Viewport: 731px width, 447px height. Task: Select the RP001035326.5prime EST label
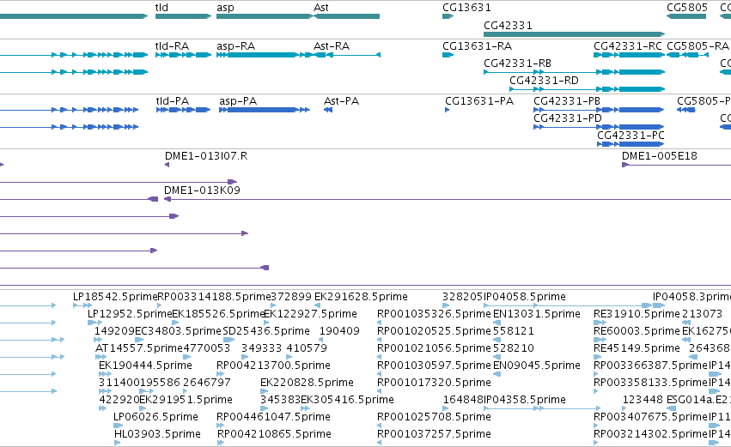click(x=434, y=314)
